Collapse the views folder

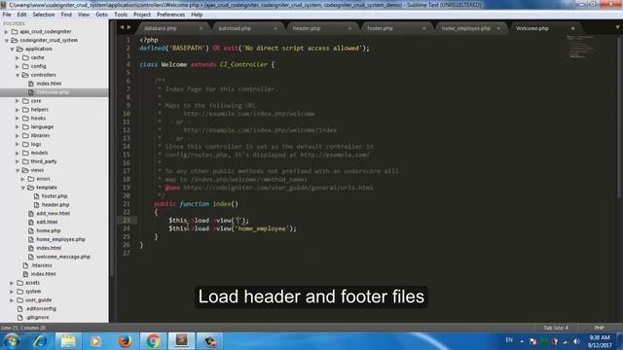(18, 170)
